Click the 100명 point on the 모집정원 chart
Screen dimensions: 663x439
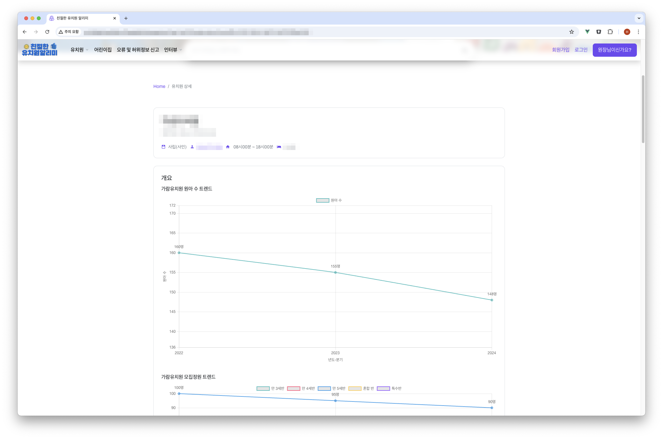click(x=179, y=394)
